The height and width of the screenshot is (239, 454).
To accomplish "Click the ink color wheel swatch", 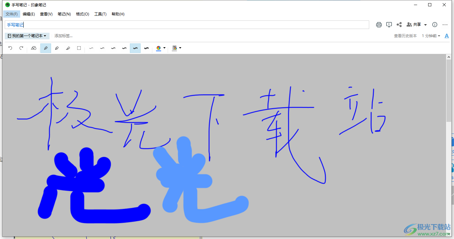I will (159, 48).
